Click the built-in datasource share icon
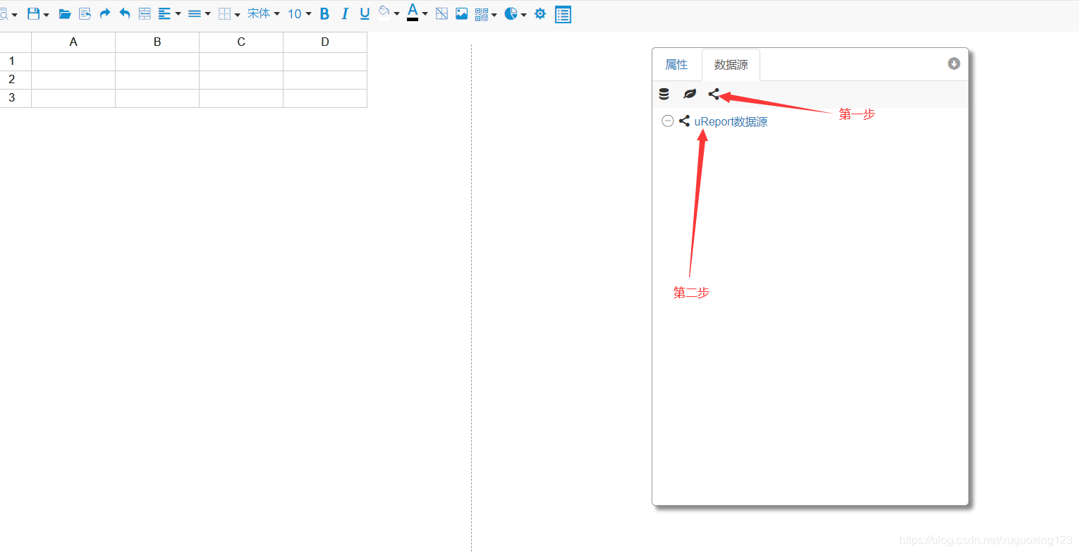 click(714, 94)
